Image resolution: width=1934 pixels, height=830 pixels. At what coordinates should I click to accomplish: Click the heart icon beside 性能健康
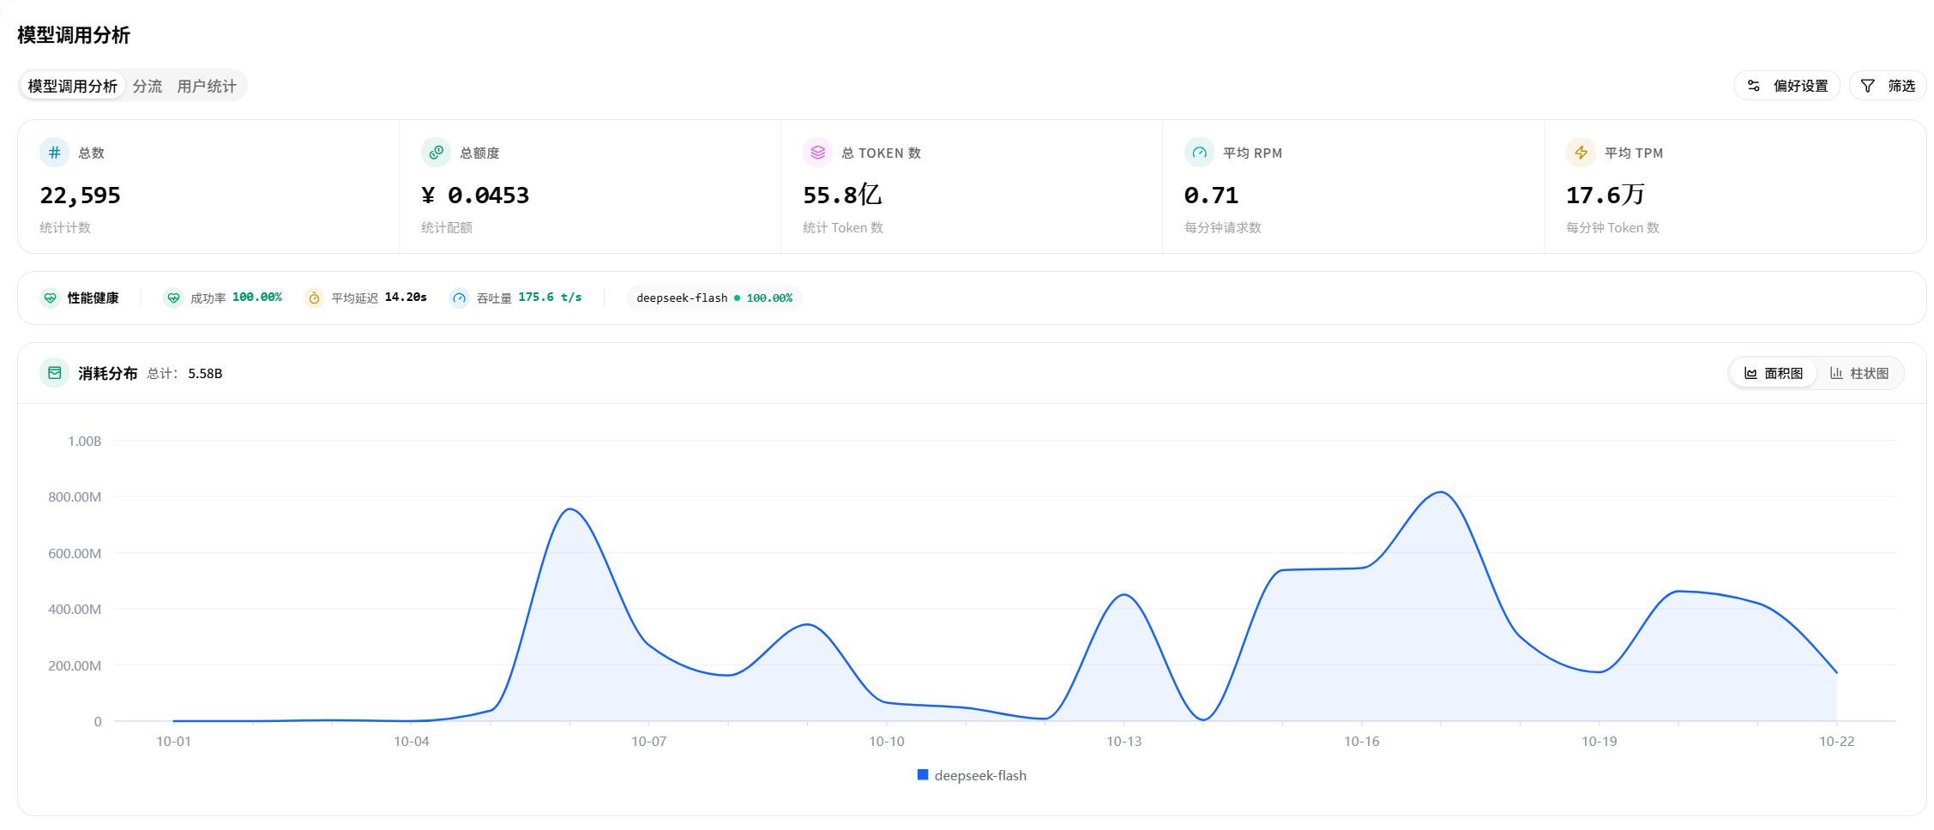(x=51, y=298)
